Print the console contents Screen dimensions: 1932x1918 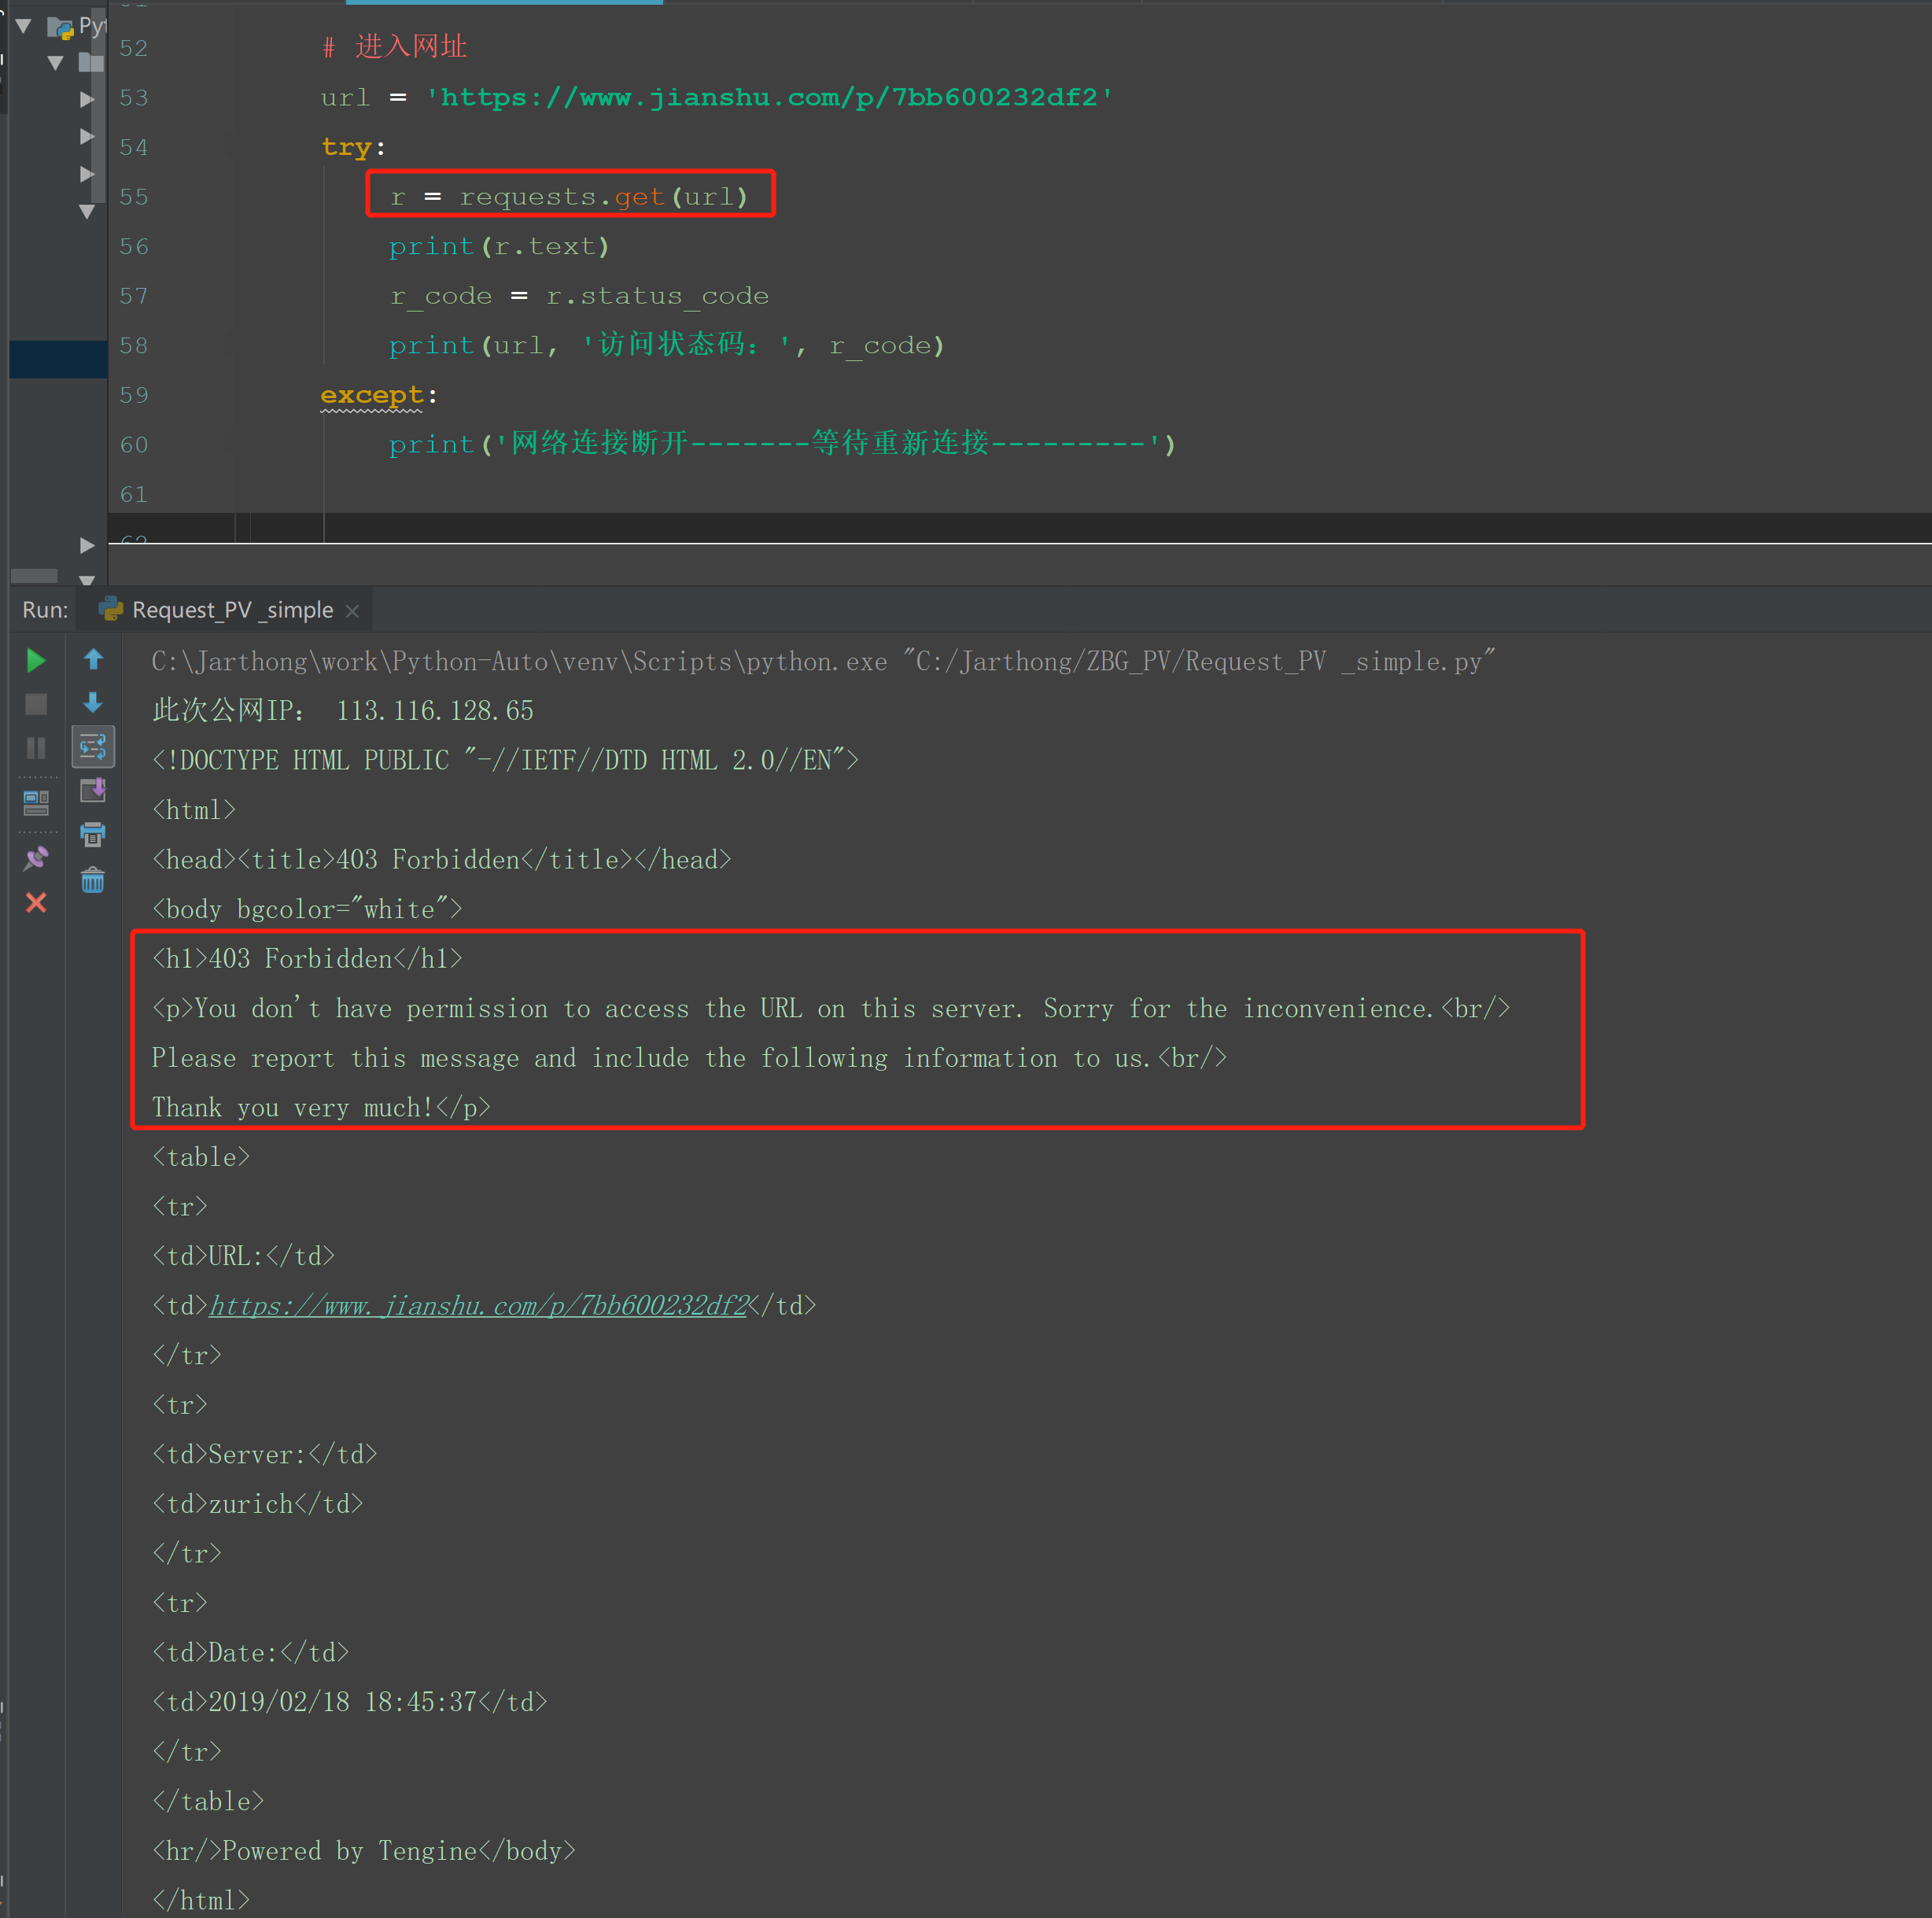click(93, 834)
